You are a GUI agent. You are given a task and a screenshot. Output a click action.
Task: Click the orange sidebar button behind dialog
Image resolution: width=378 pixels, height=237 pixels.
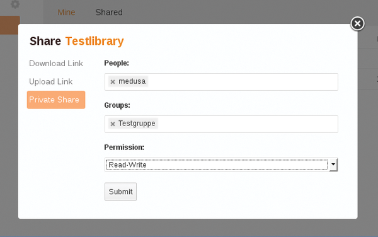[x=9, y=25]
